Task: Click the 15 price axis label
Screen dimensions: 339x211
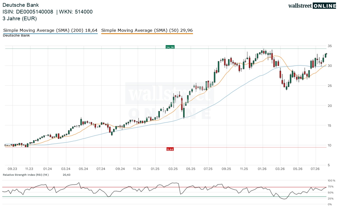Action: pos(330,125)
